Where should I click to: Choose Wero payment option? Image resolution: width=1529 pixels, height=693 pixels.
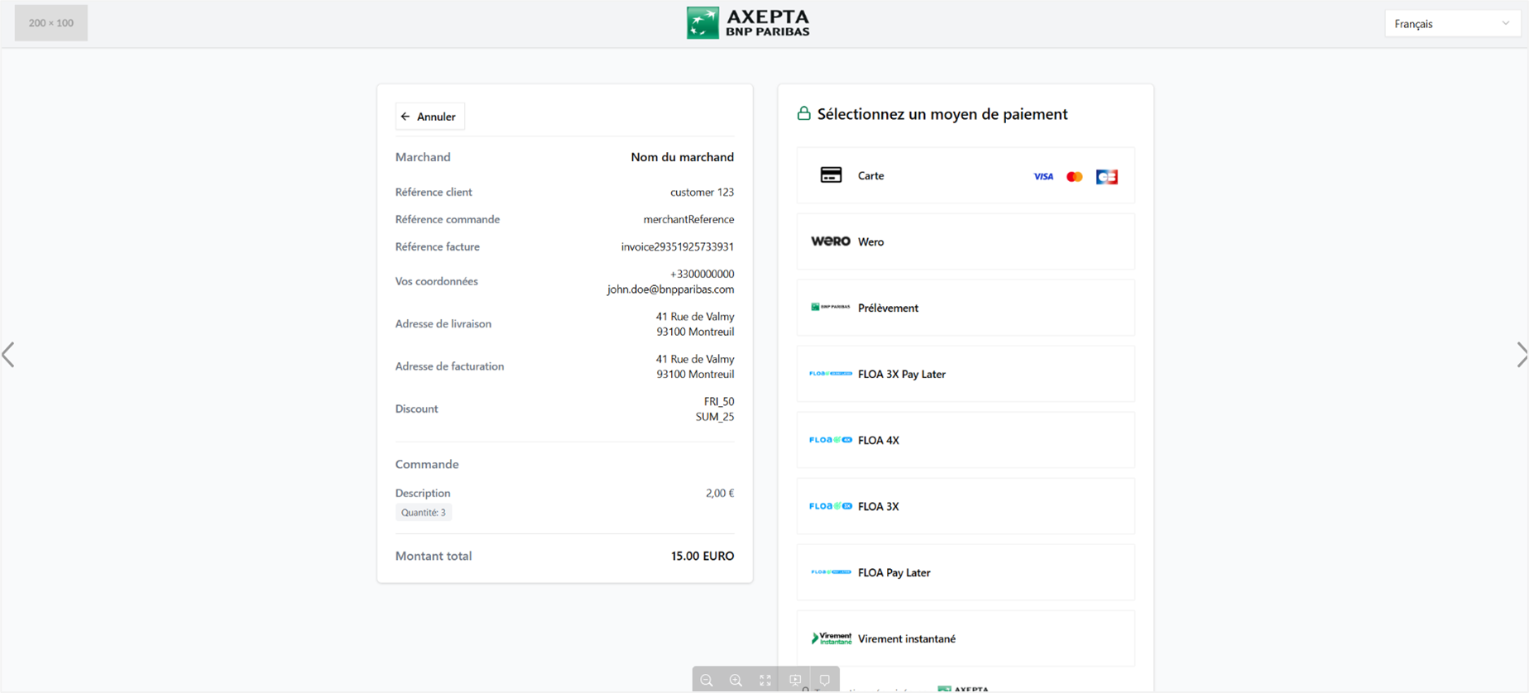coord(965,241)
